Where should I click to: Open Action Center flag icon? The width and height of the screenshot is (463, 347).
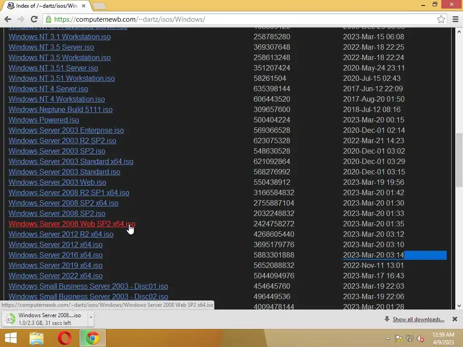(398, 338)
